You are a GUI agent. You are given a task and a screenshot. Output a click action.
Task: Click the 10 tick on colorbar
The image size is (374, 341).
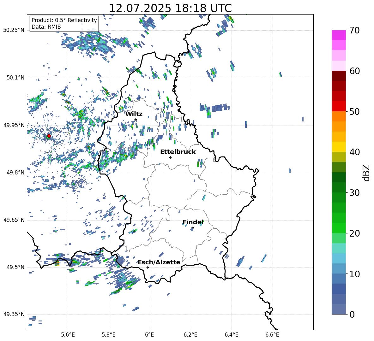coord(354,274)
